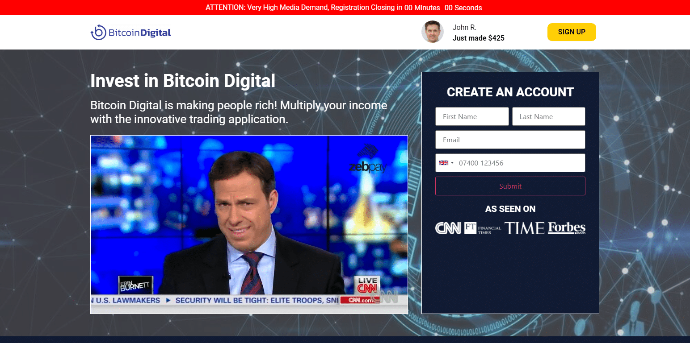Click into the Email field

coord(510,140)
